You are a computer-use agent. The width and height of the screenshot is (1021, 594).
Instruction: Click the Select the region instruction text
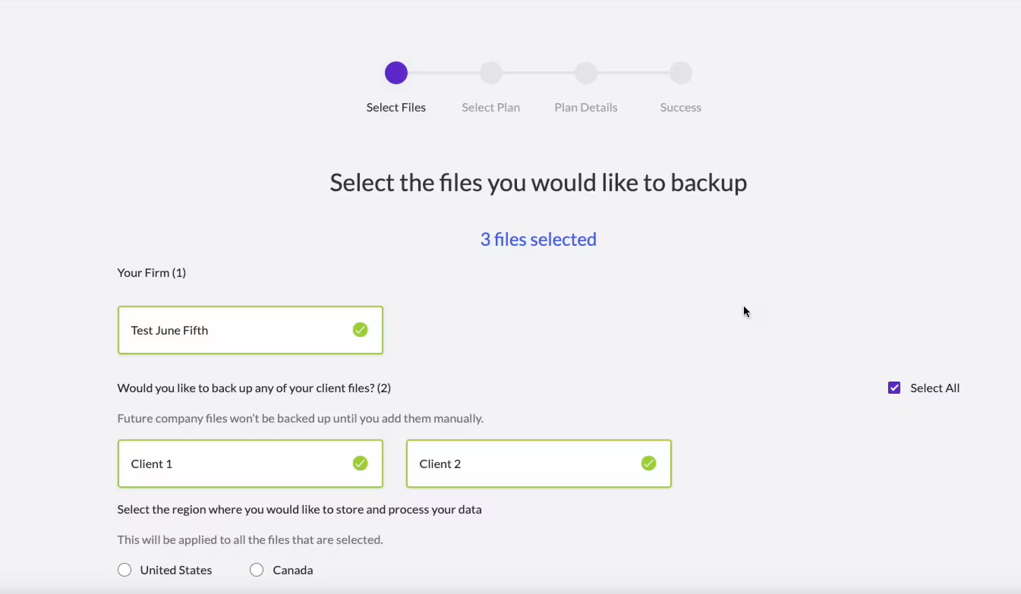click(299, 509)
